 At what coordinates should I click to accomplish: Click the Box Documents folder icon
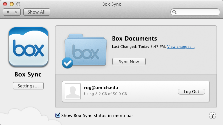point(85,50)
